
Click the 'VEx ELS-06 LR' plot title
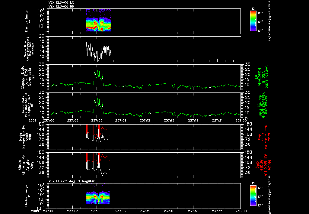(x=61, y=2)
